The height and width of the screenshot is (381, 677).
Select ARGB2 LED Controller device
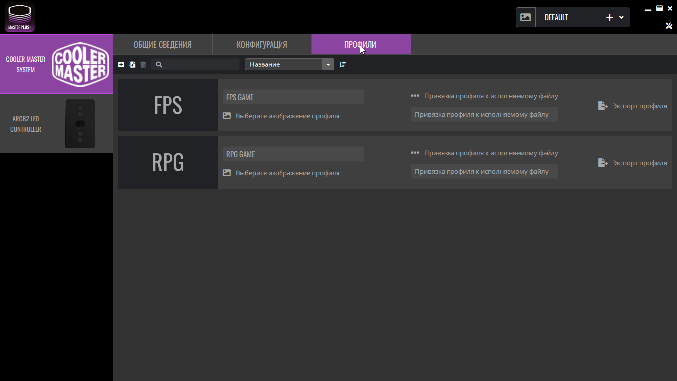tap(56, 124)
